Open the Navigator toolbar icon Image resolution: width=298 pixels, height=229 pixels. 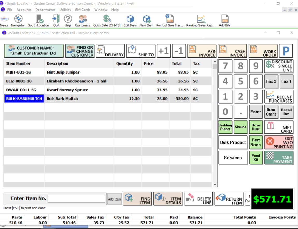coord(18,20)
